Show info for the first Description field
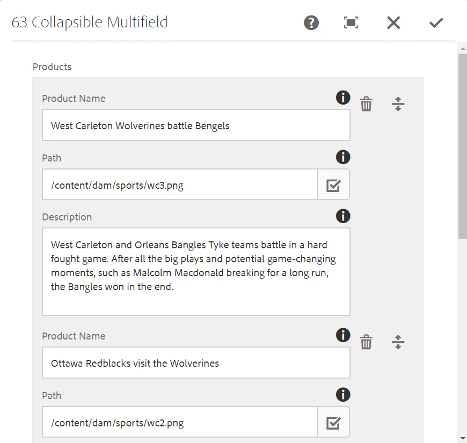The height and width of the screenshot is (443, 467). 342,216
